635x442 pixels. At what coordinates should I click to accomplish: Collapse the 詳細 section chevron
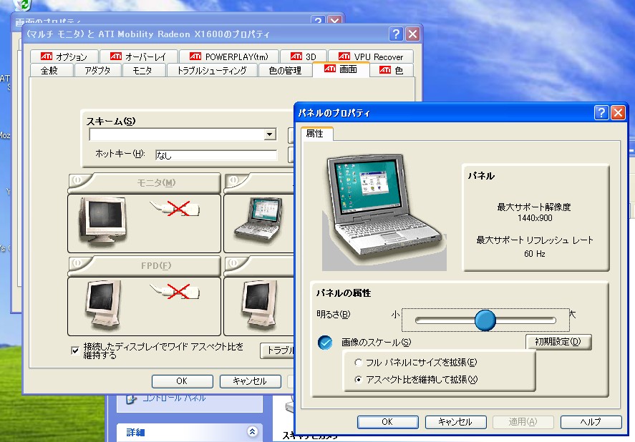[x=252, y=431]
